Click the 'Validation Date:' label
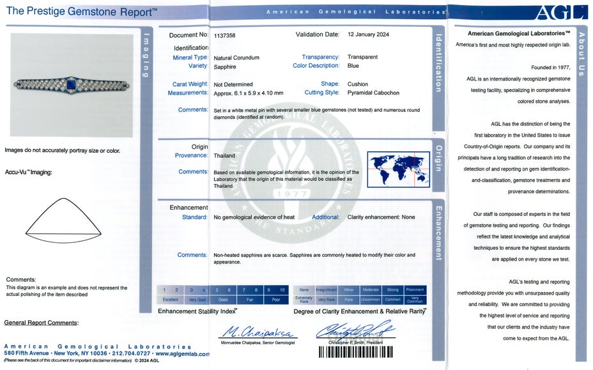The width and height of the screenshot is (593, 370). point(318,35)
